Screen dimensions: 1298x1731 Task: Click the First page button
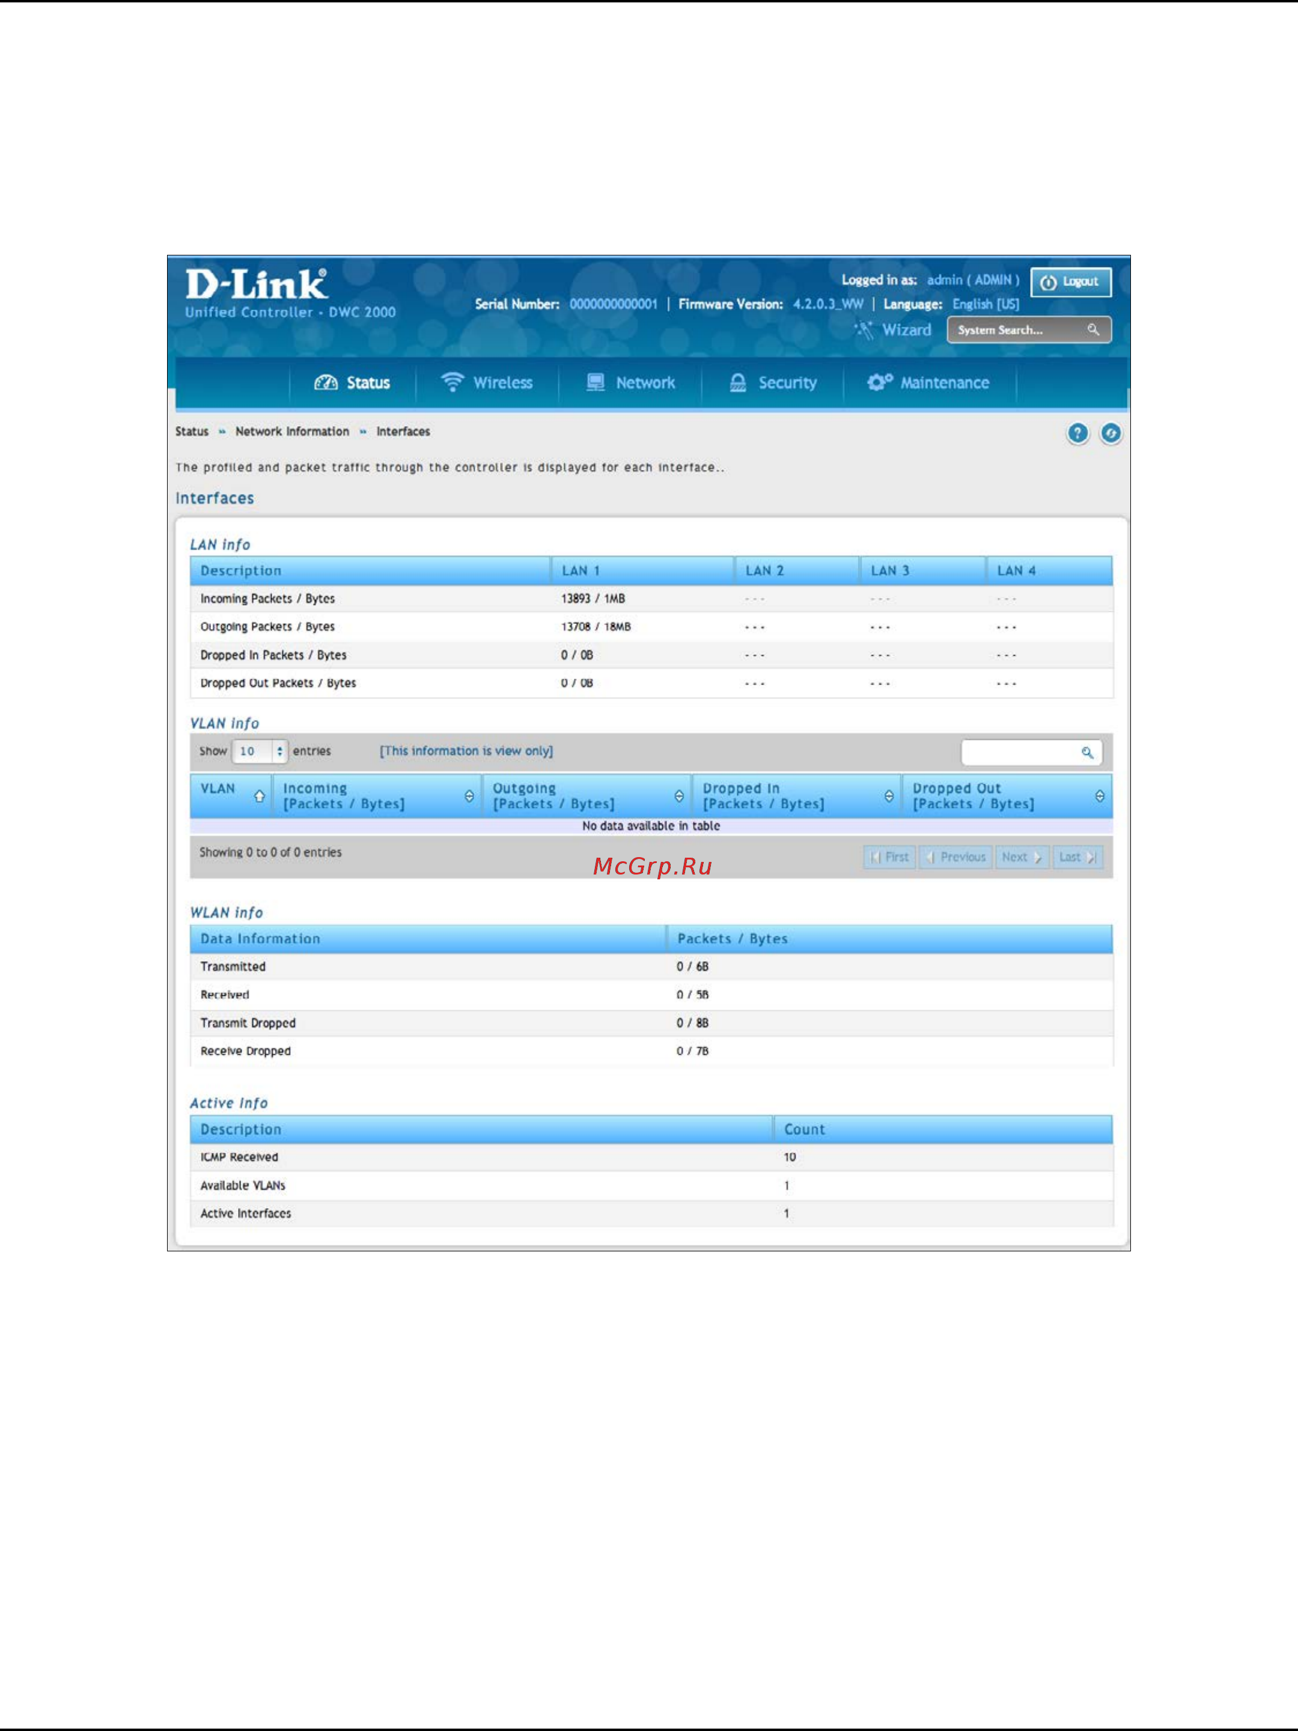coord(889,857)
